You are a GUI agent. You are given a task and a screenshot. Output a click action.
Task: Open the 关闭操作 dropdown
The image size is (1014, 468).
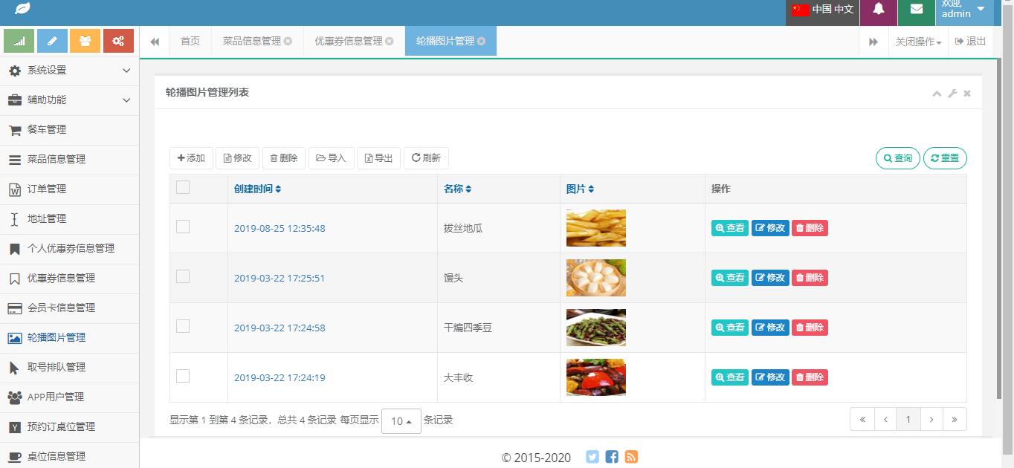click(x=918, y=42)
